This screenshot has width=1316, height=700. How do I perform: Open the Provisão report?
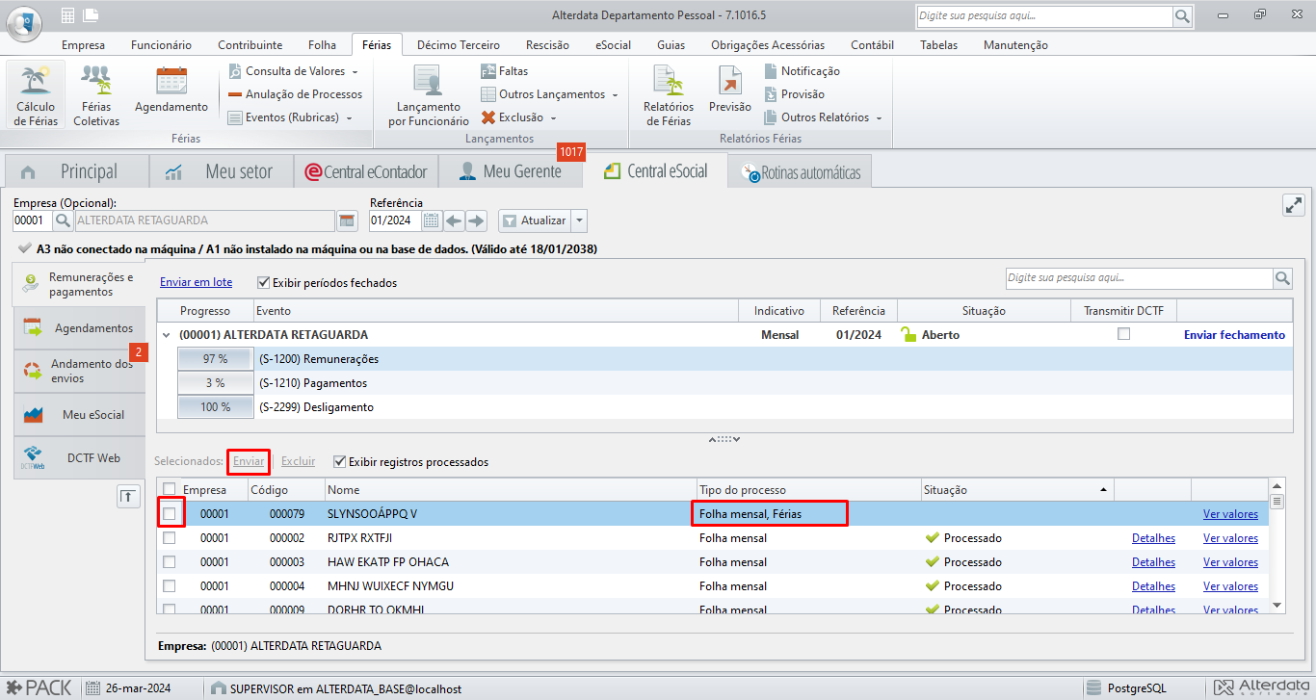tap(795, 94)
